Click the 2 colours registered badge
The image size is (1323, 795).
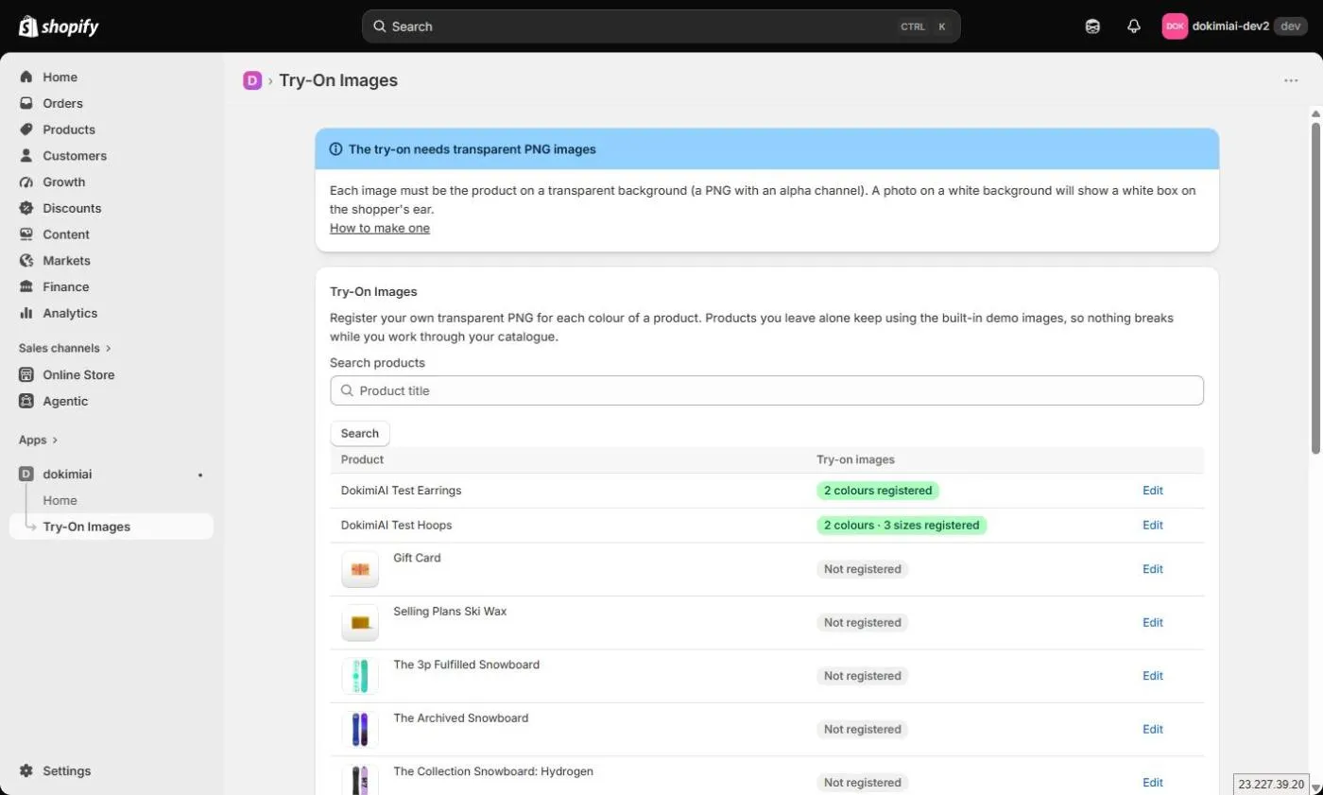[878, 491]
